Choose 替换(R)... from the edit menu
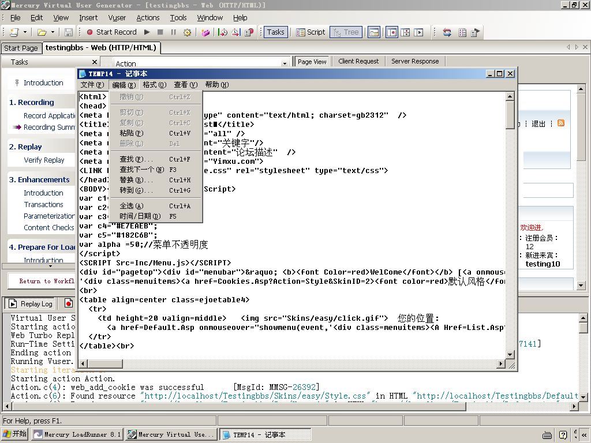 pos(156,180)
